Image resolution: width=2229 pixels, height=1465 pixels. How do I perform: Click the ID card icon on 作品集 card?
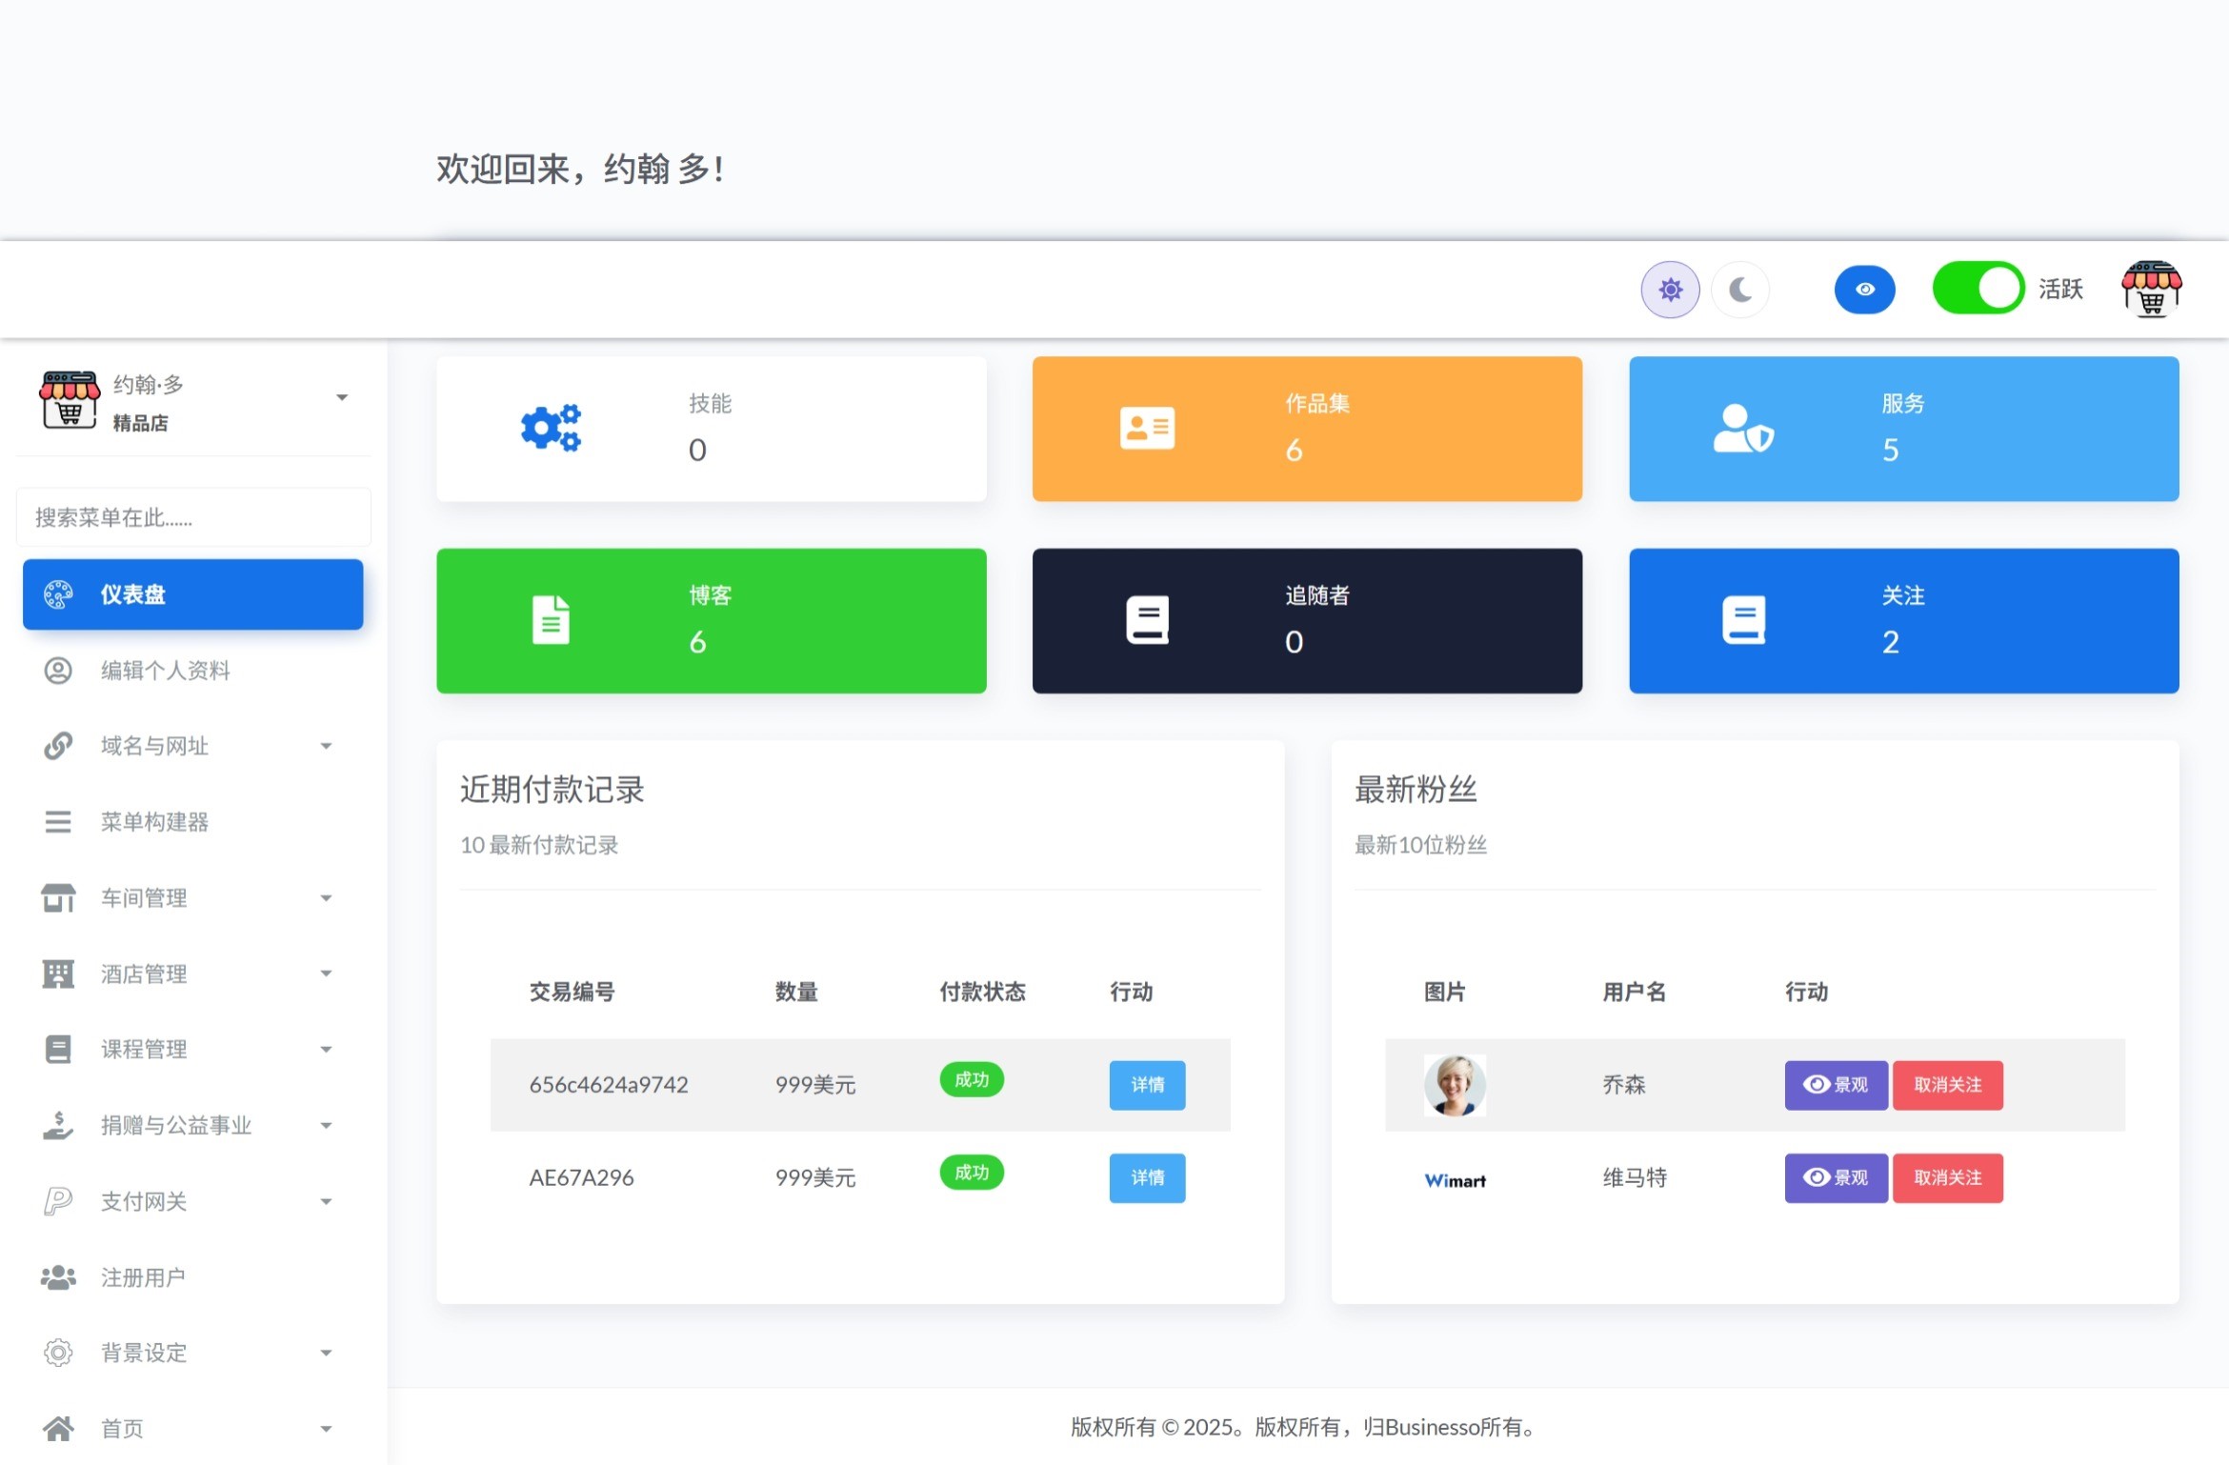point(1147,428)
